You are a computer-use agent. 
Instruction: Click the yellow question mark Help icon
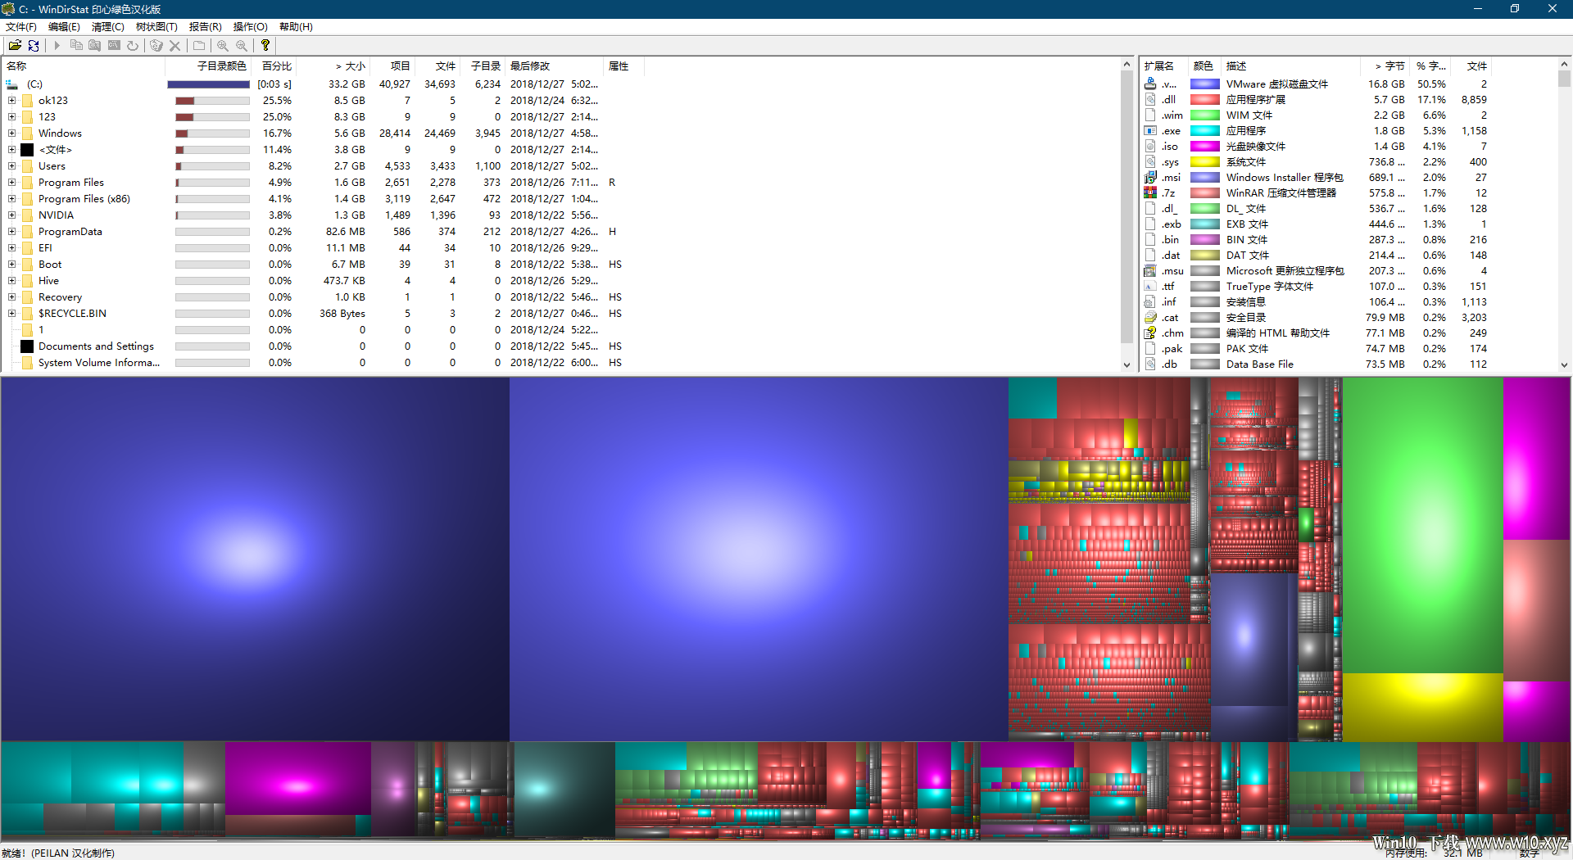(265, 46)
